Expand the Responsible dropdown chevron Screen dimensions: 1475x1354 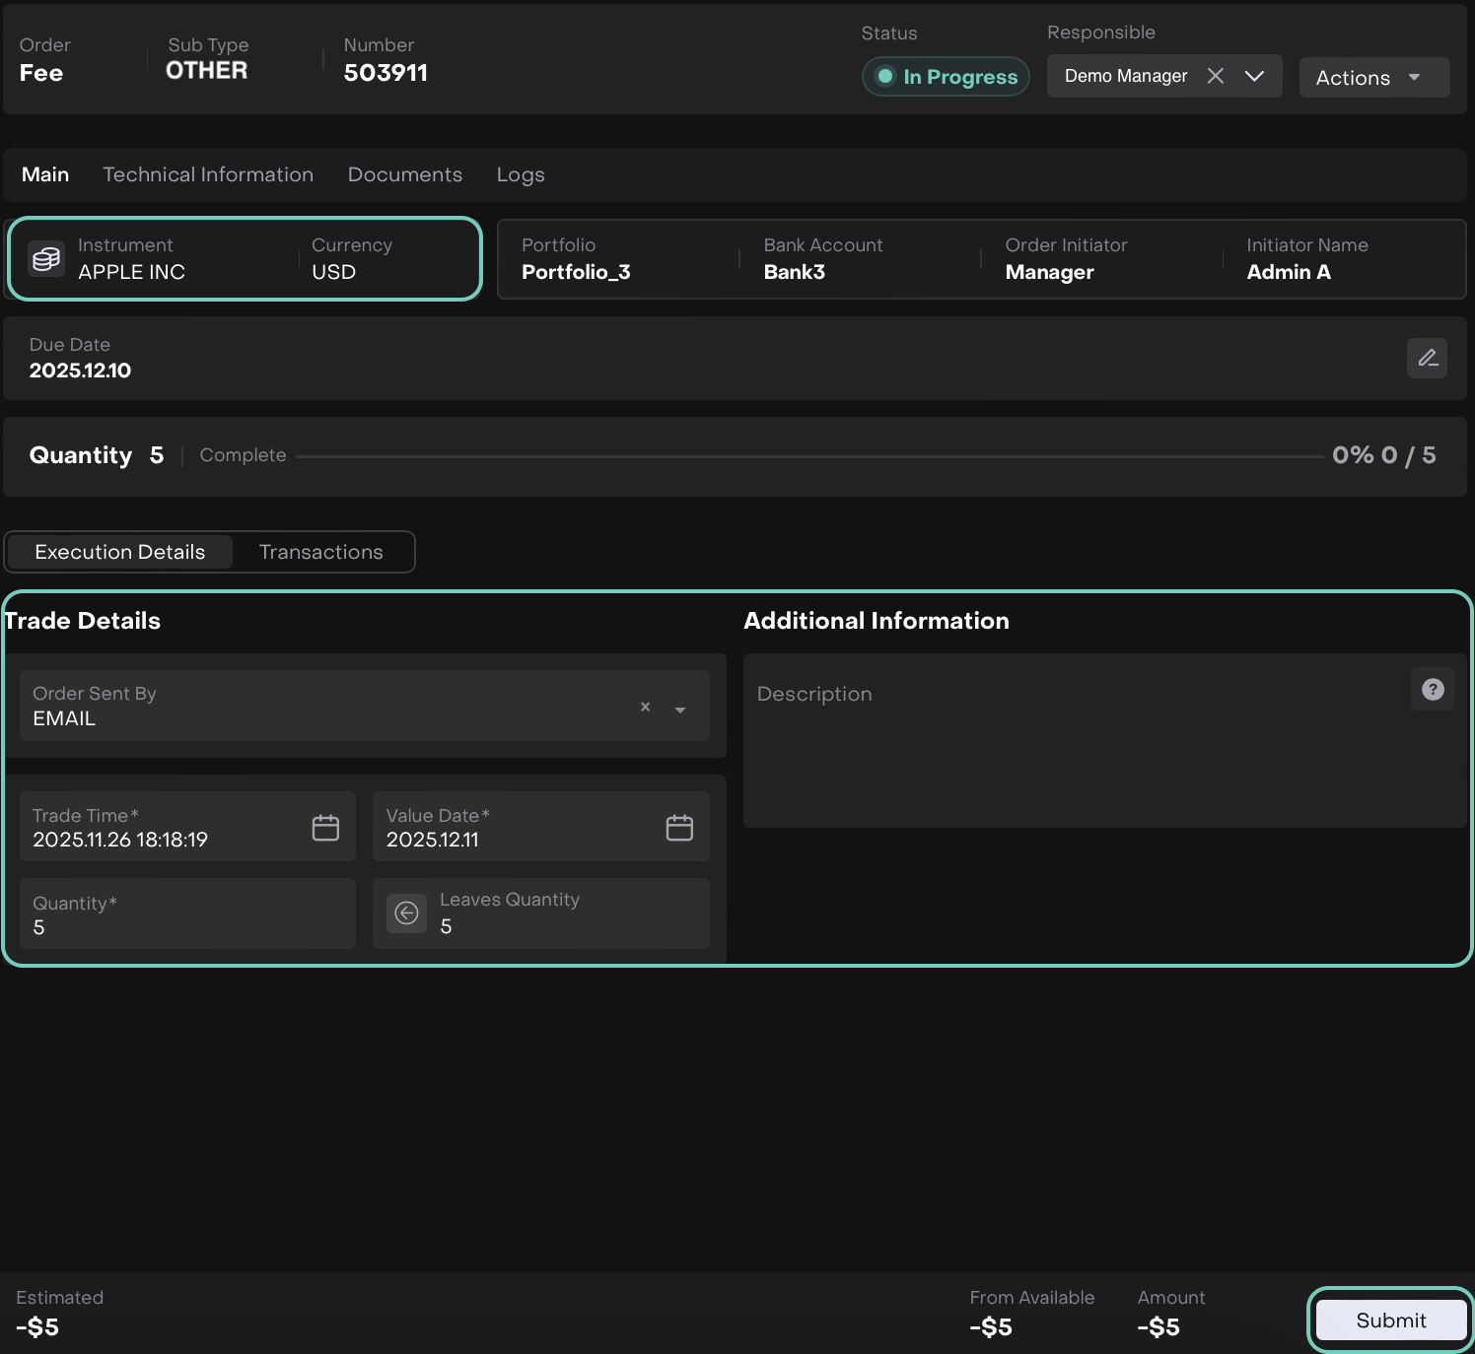click(x=1254, y=76)
